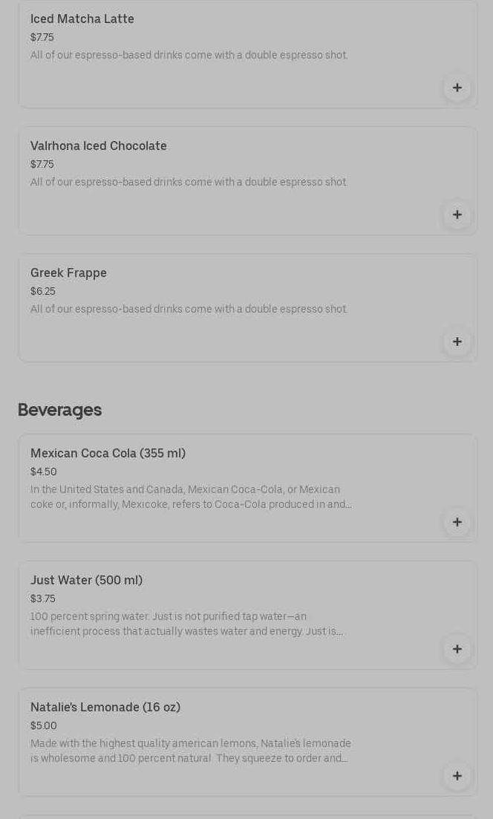
Task: Select Just Water (500 ml) title
Action: click(x=86, y=581)
